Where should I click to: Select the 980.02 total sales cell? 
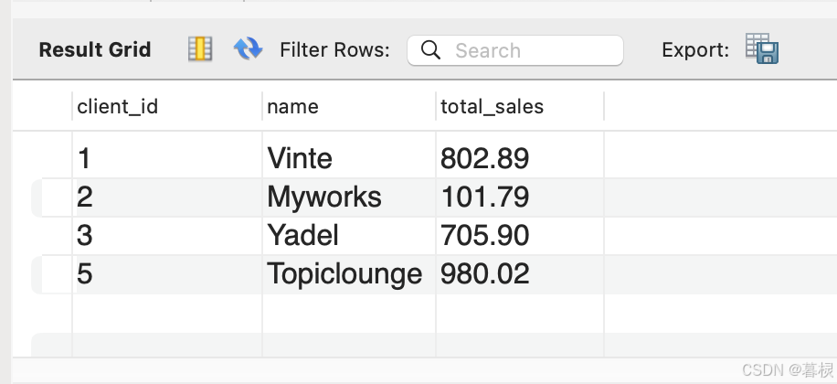click(484, 274)
